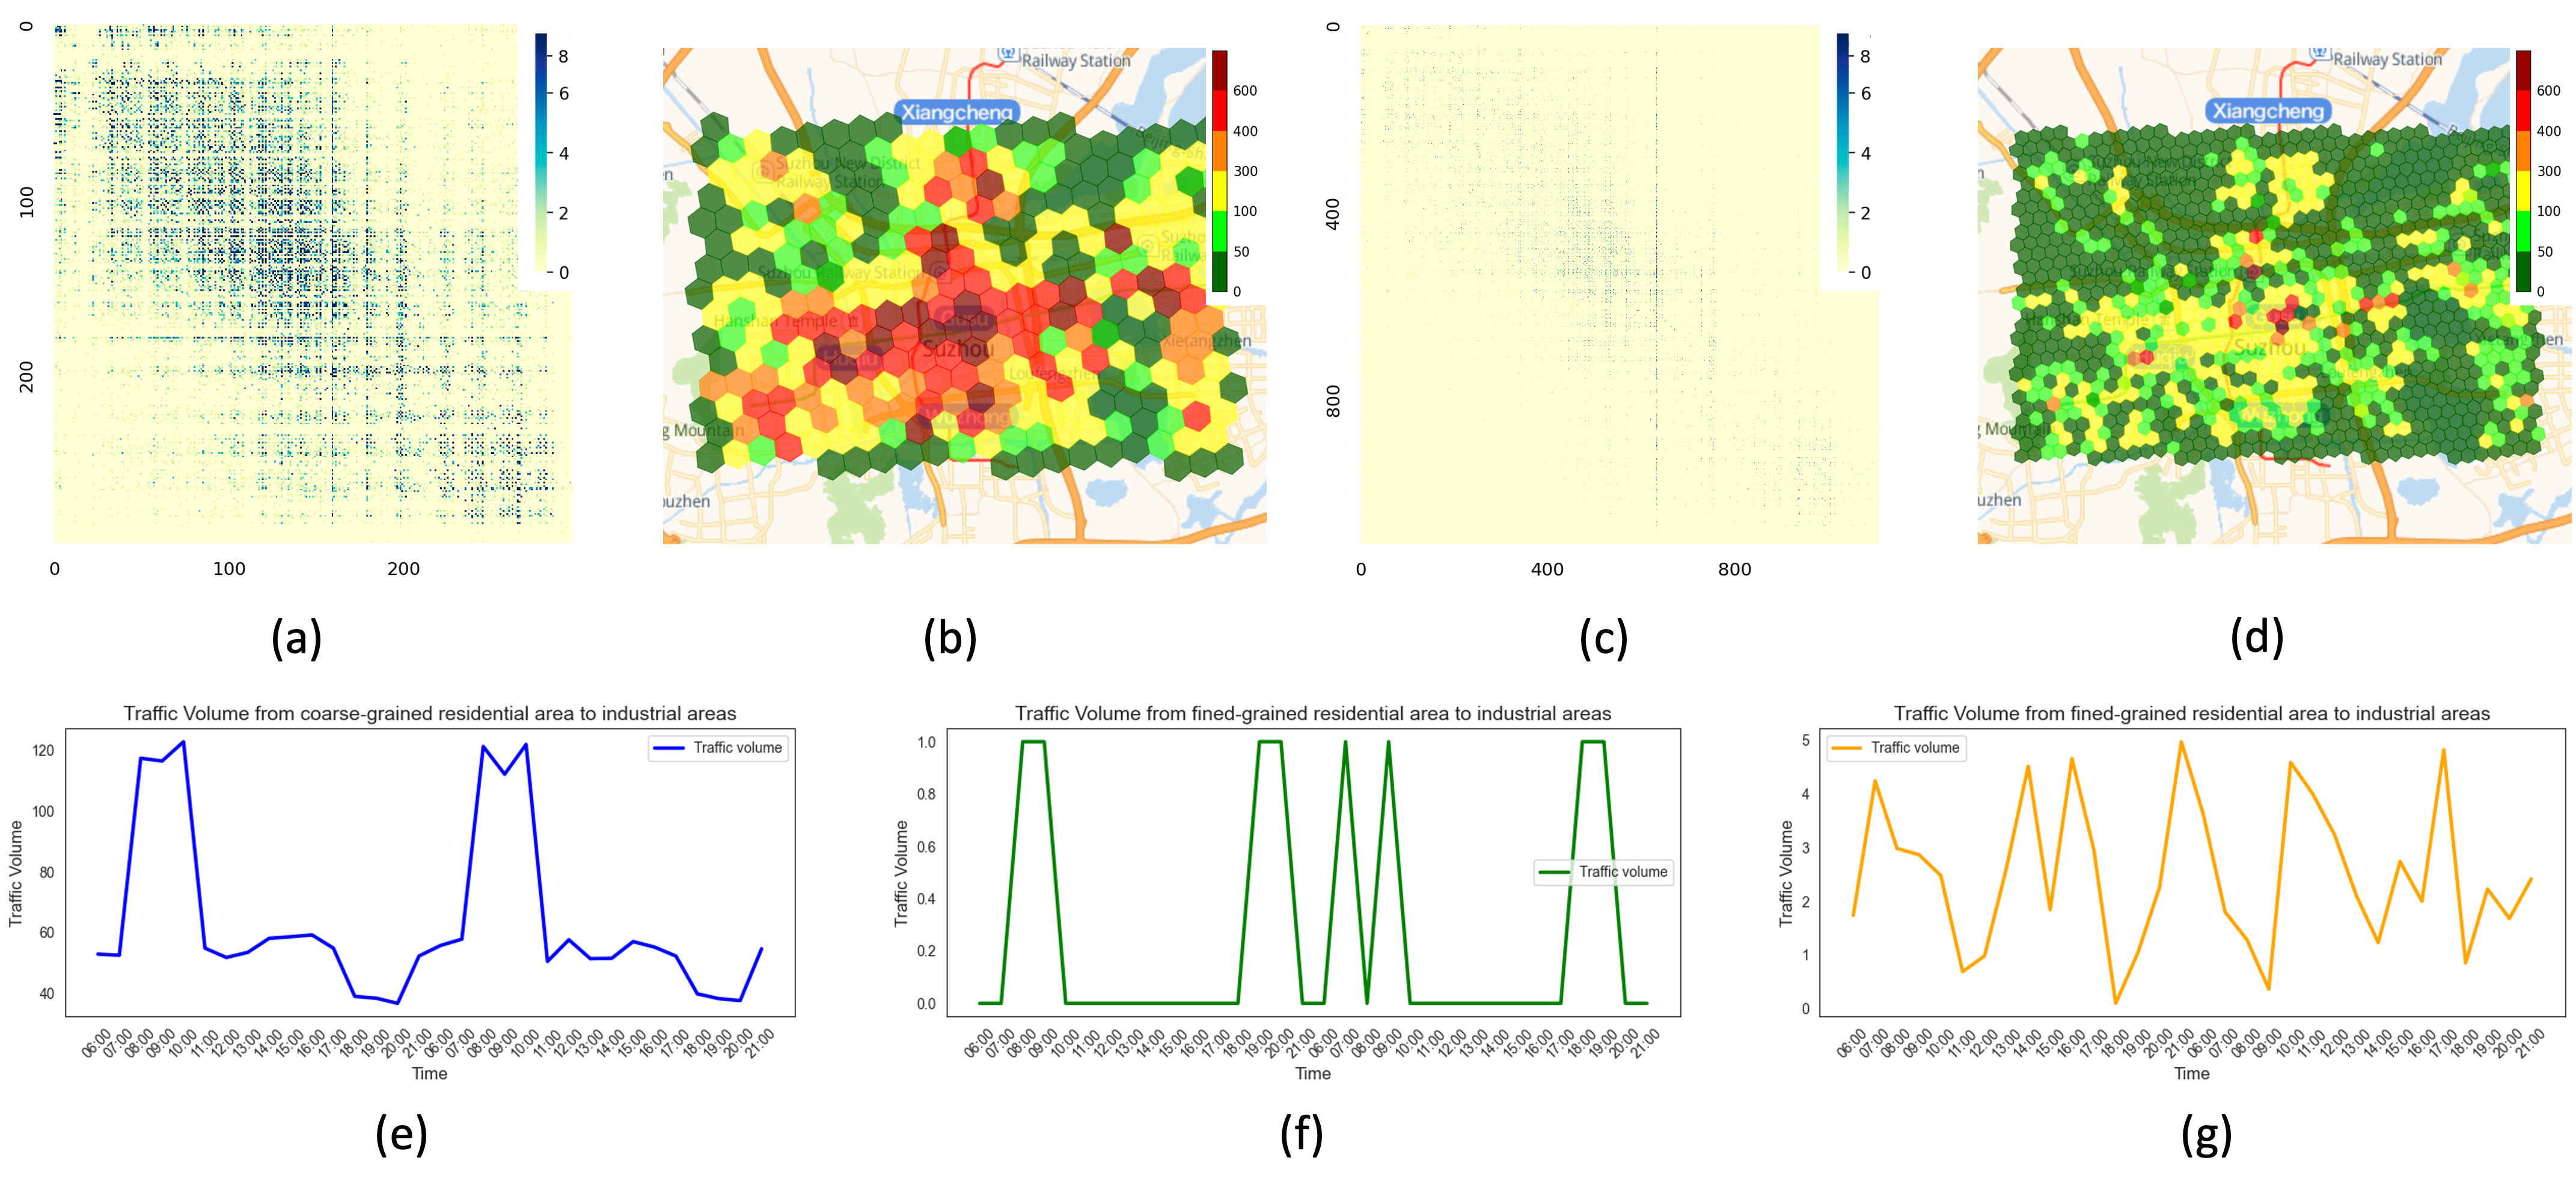
Task: Click the green Traffic volume legend line marker
Action: click(x=1553, y=872)
